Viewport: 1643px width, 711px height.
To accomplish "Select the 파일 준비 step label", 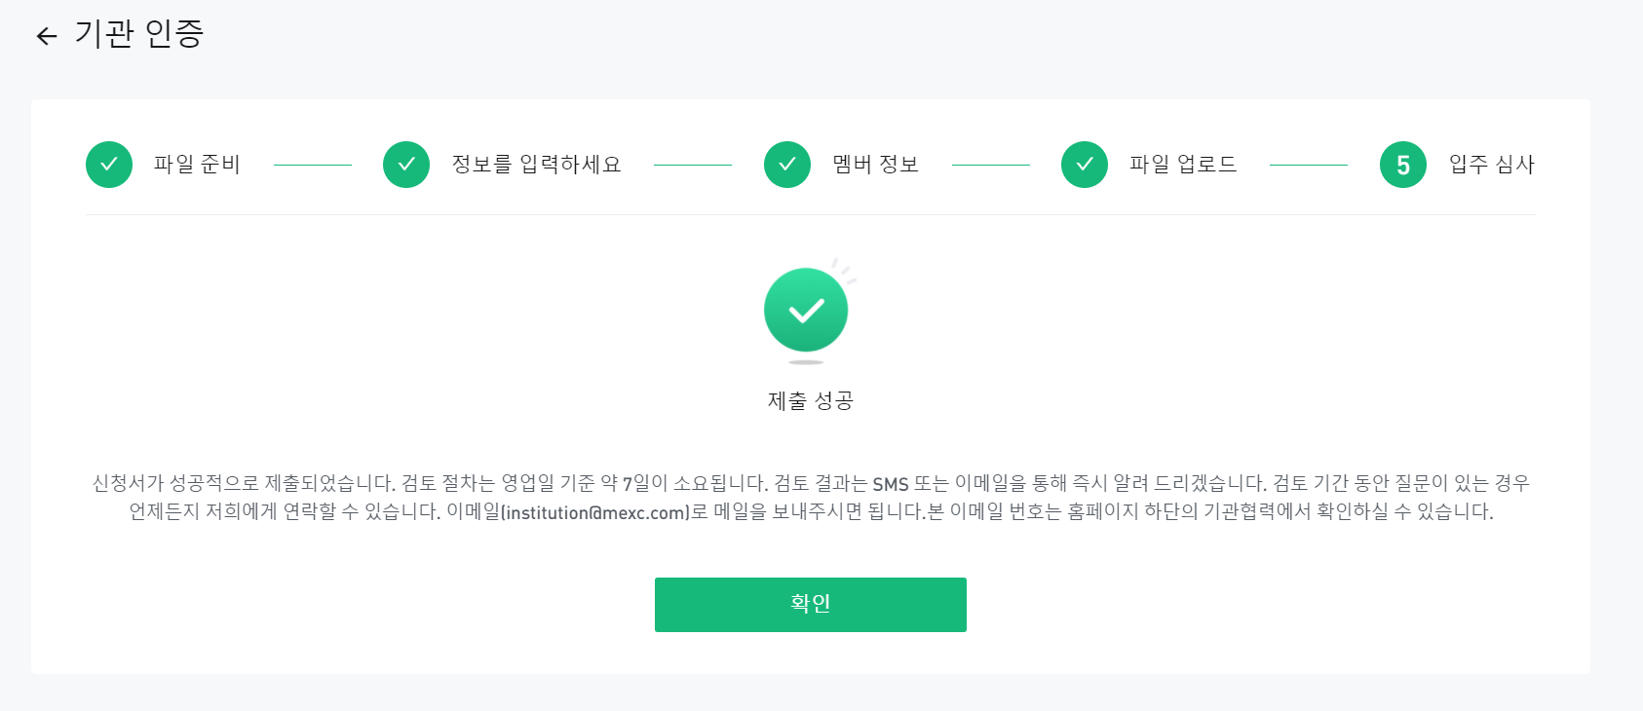I will pos(197,165).
